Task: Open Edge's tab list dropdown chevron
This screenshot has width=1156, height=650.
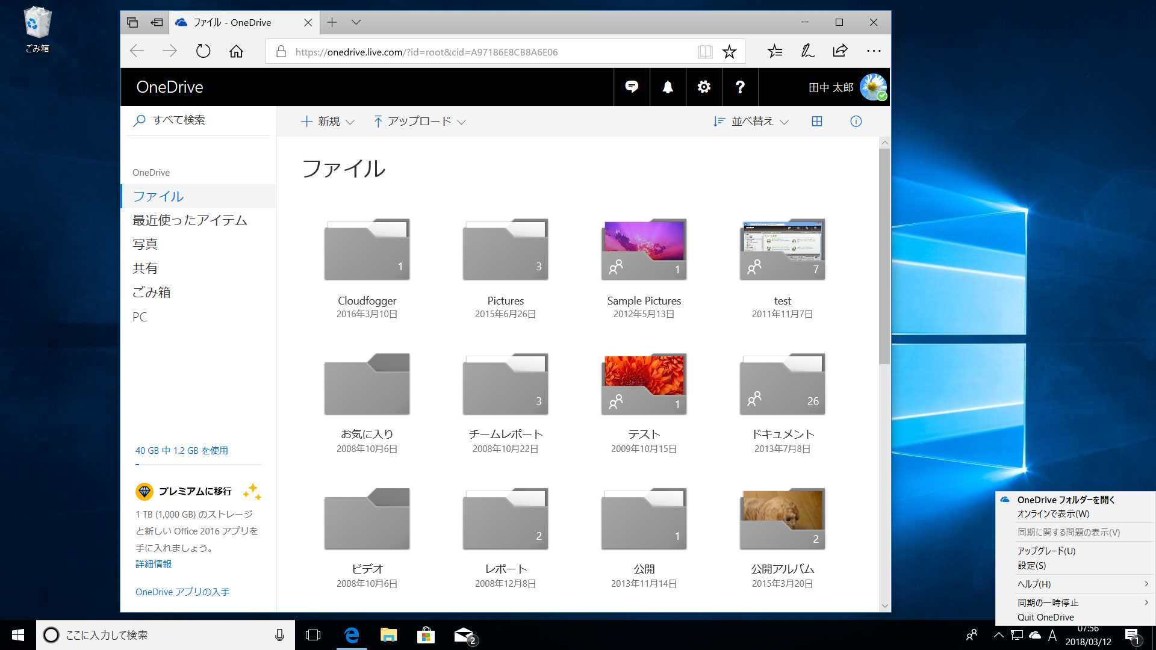Action: point(356,22)
